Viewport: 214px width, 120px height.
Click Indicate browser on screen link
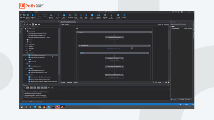113,49
